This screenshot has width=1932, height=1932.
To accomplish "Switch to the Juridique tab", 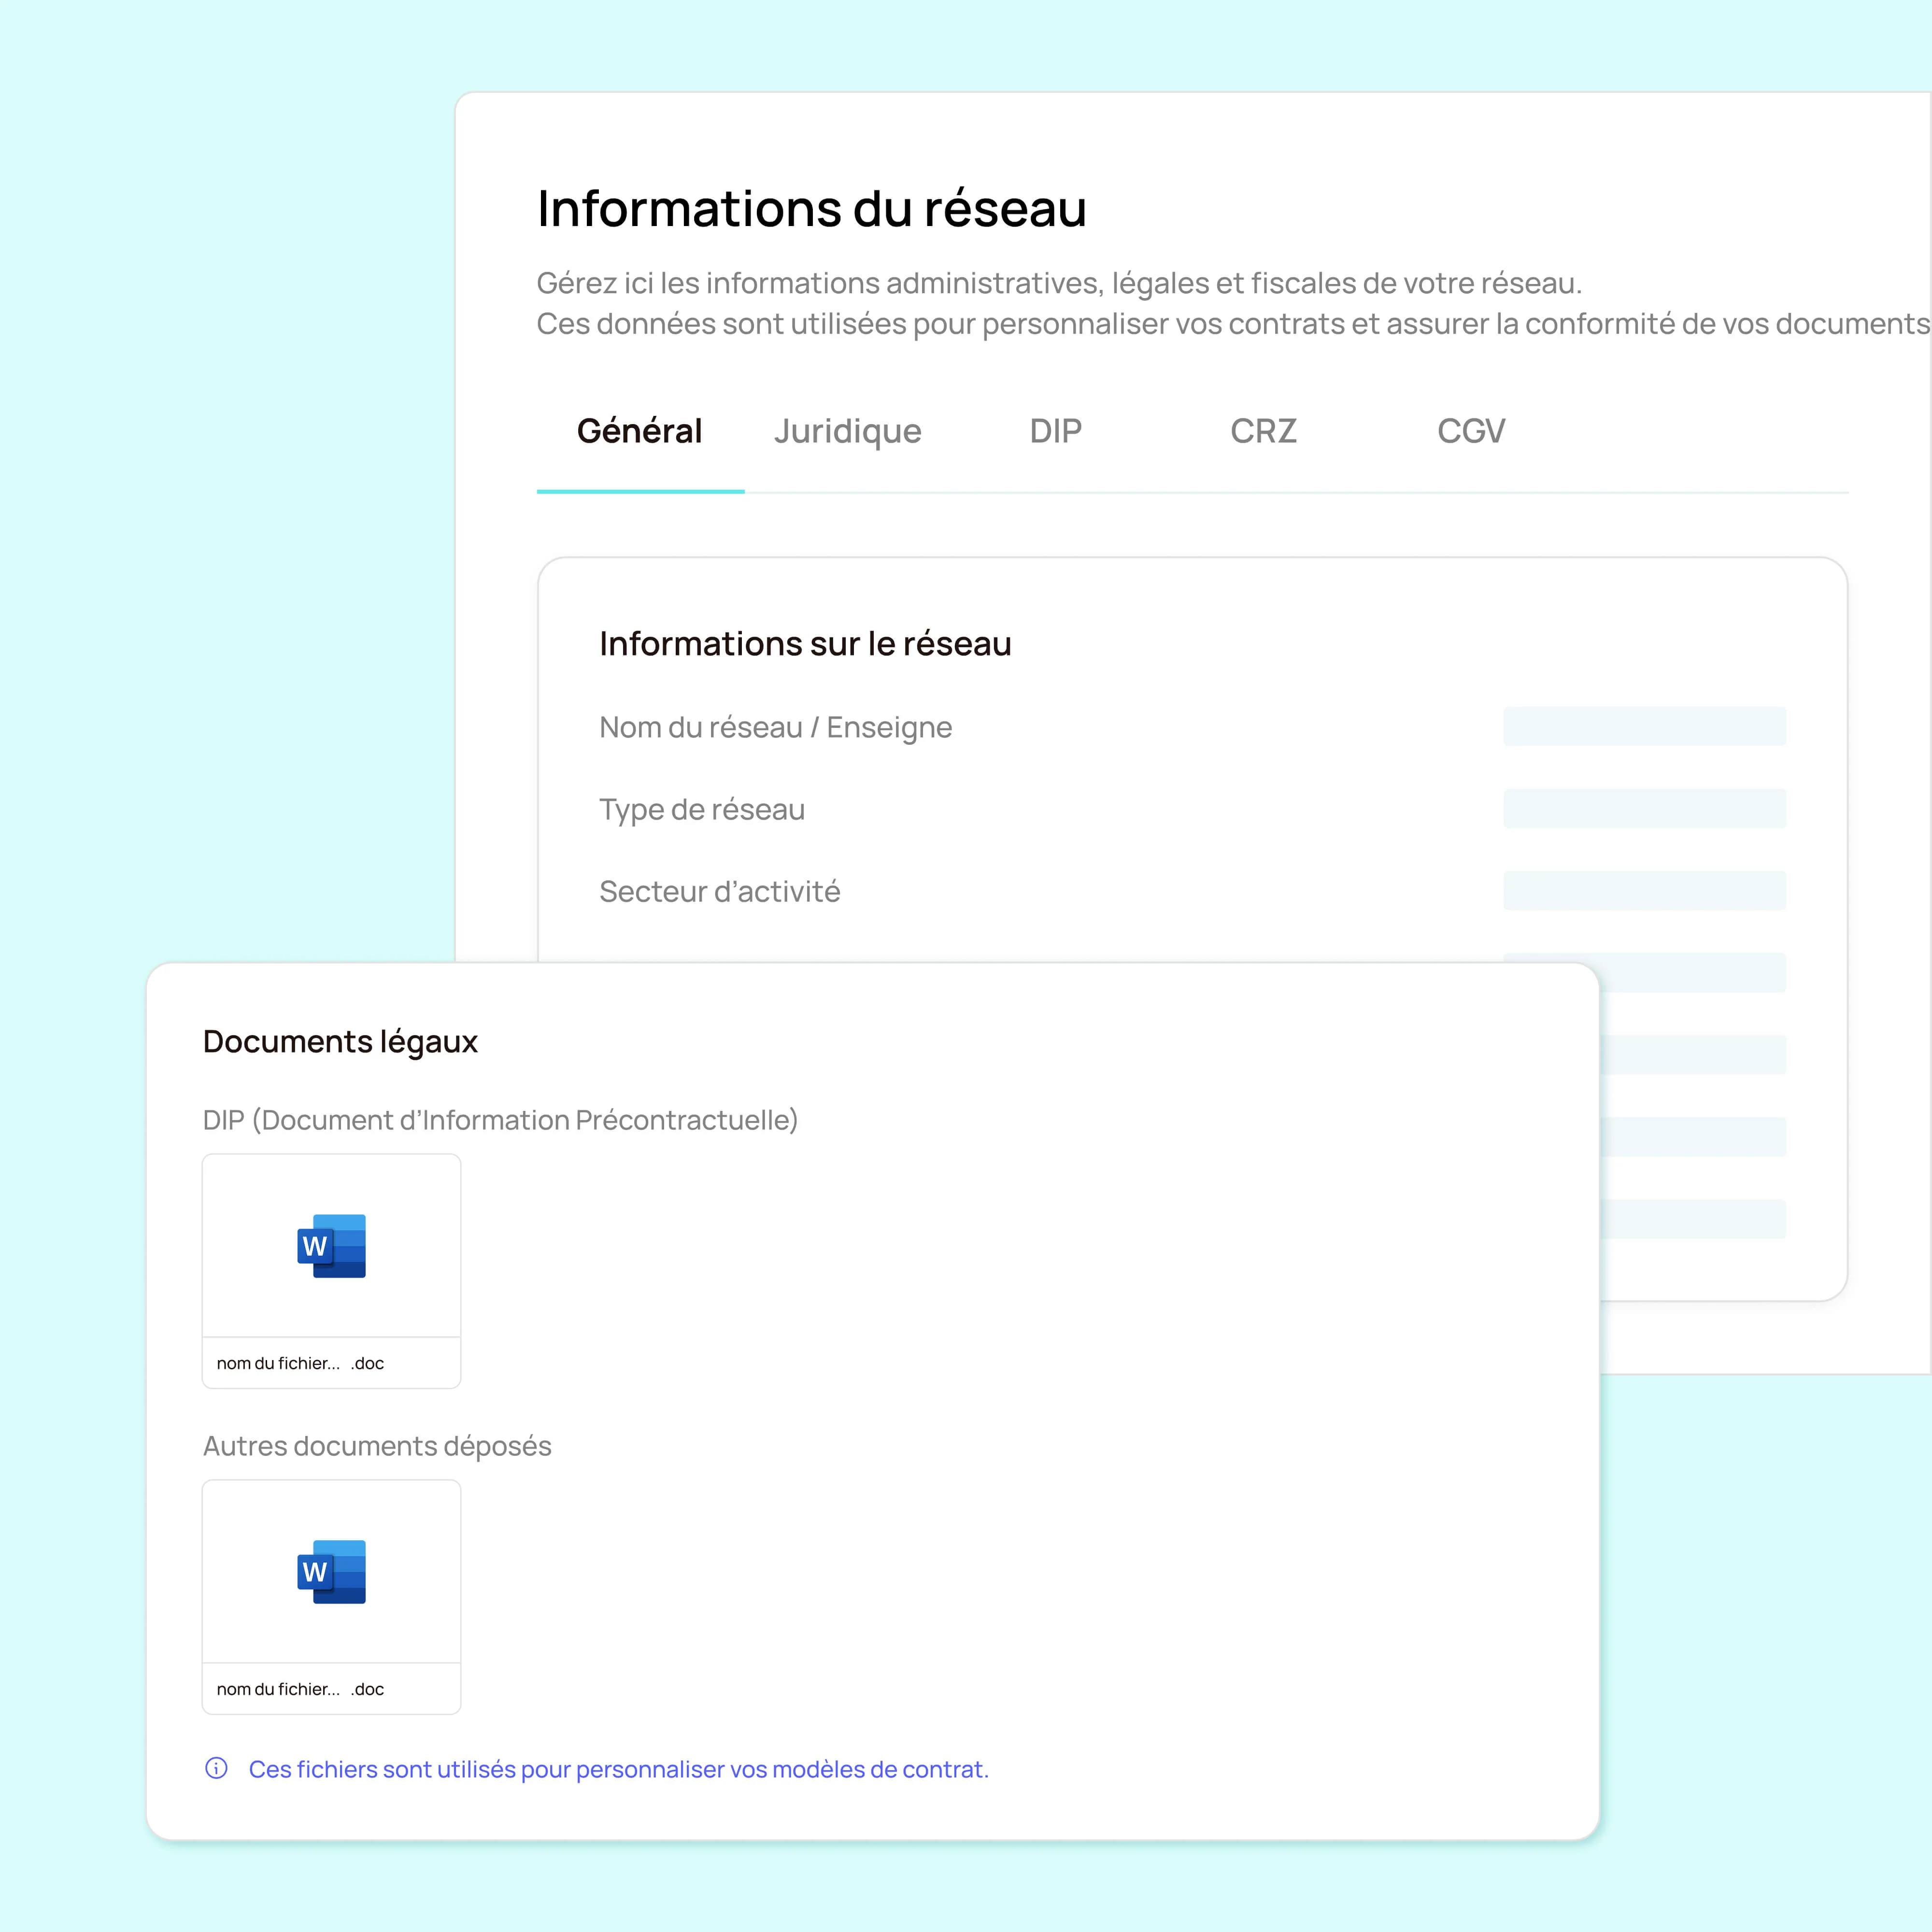I will (x=847, y=431).
